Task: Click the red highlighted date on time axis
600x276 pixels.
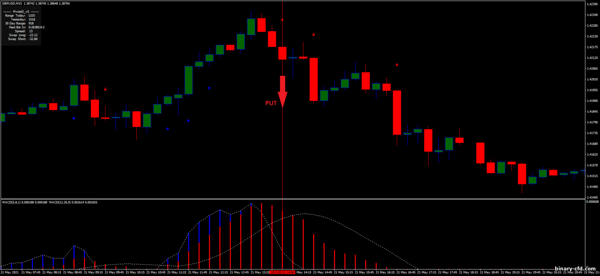Action: 282,272
